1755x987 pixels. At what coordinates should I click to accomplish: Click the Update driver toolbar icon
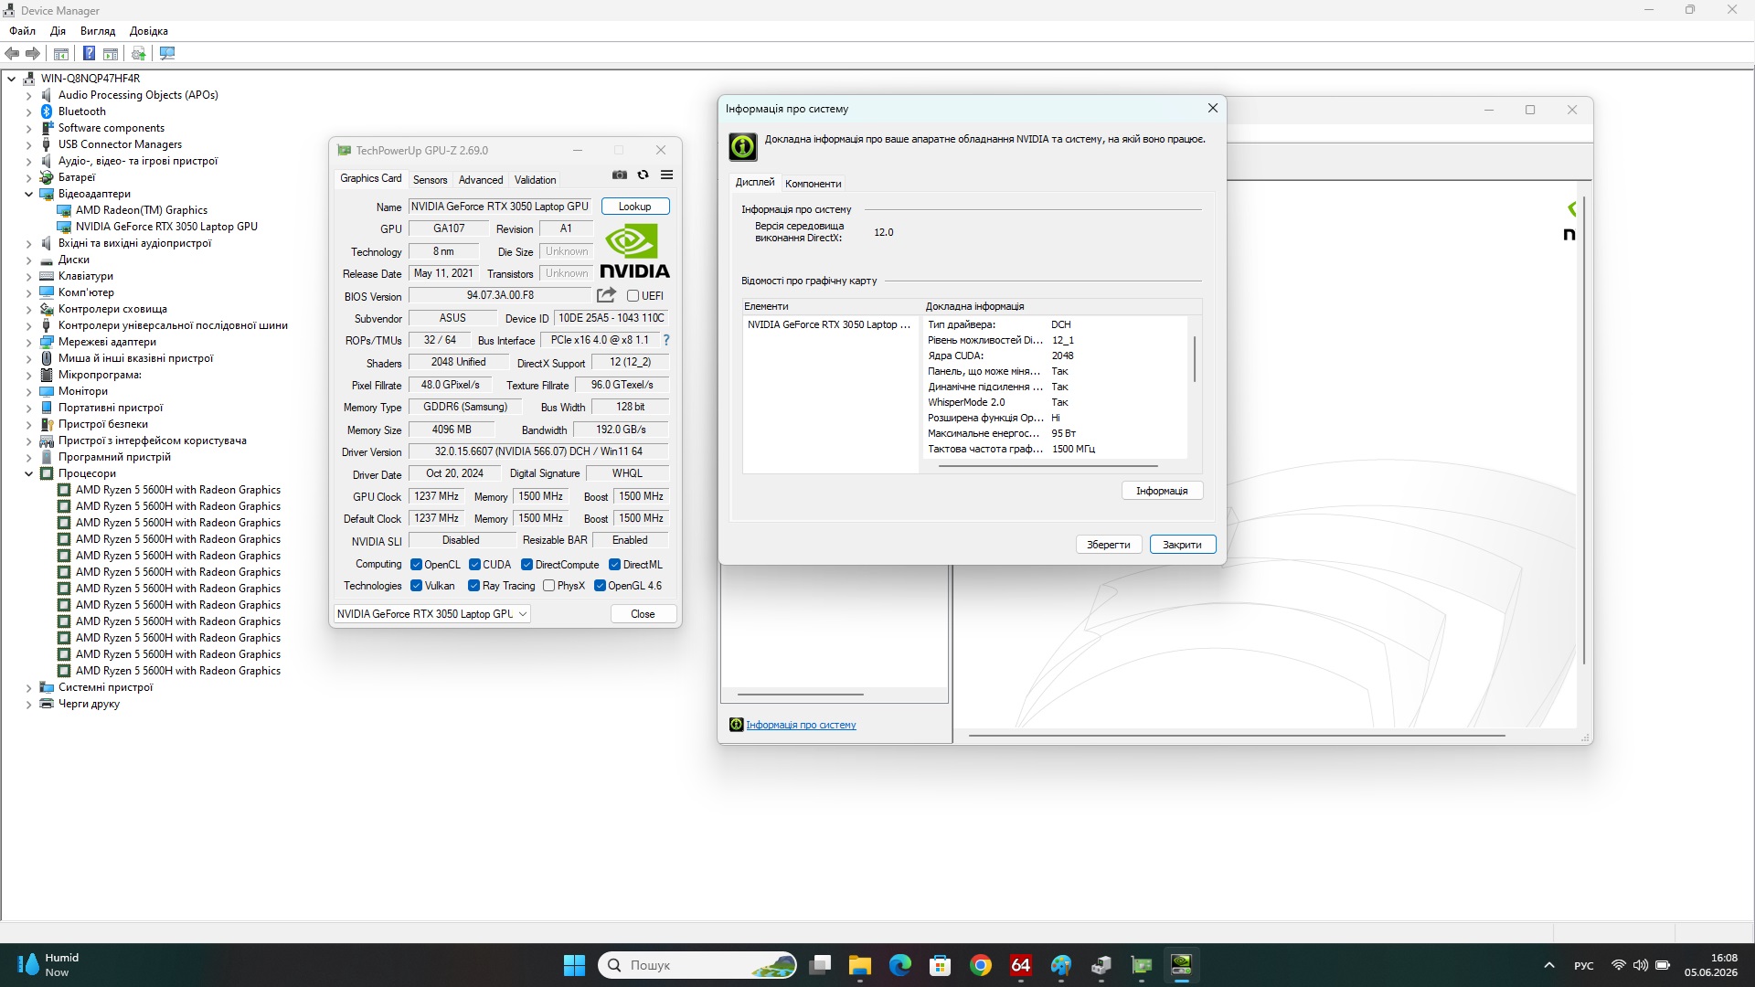[x=138, y=54]
